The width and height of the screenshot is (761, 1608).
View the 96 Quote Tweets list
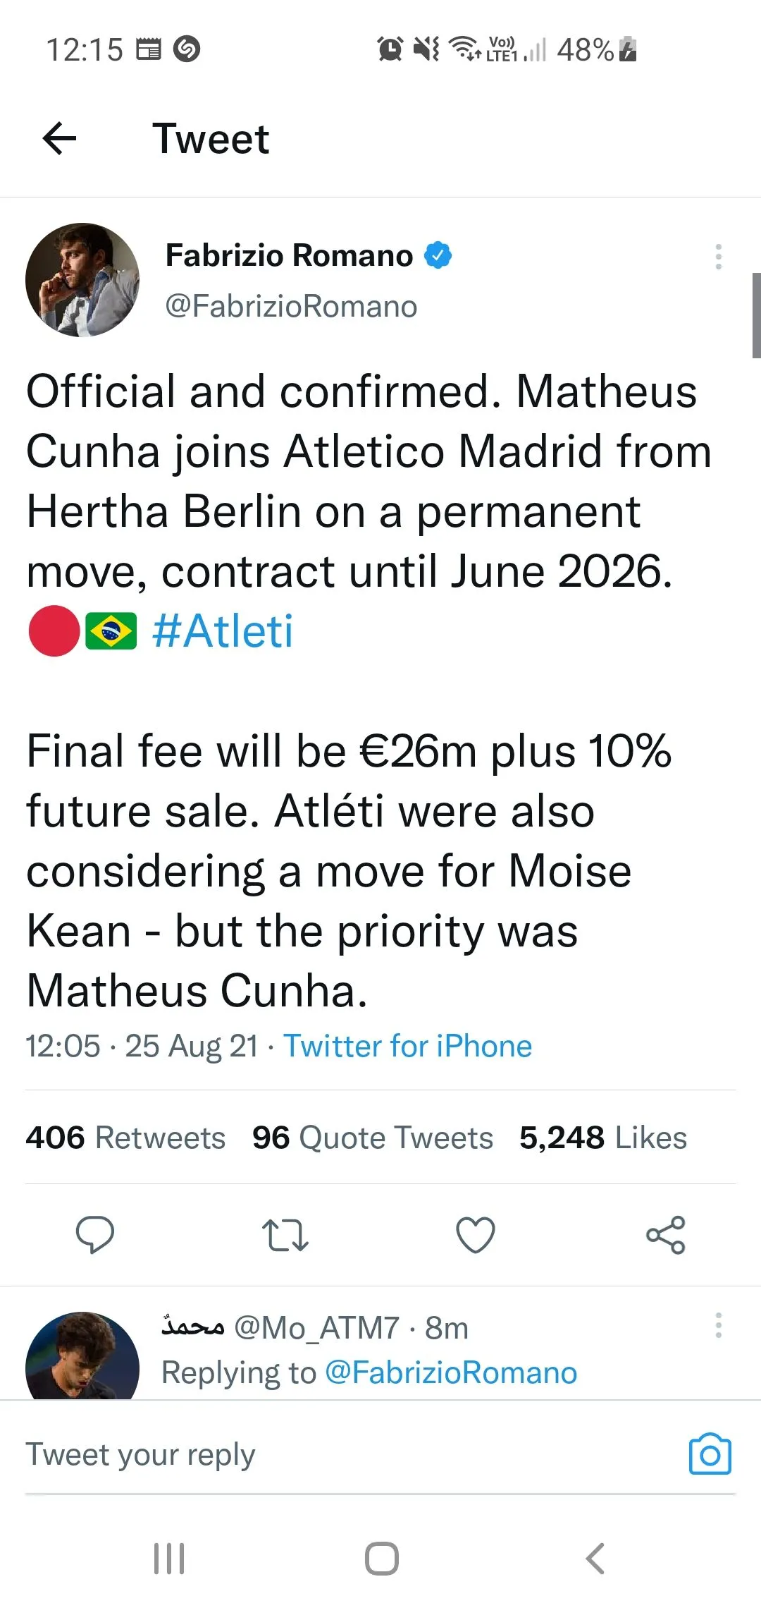(373, 1138)
